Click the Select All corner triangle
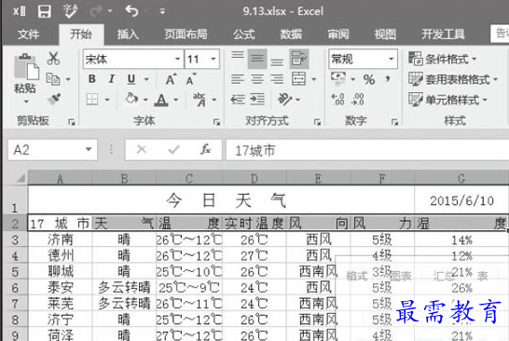This screenshot has height=341, width=509. (x=21, y=178)
